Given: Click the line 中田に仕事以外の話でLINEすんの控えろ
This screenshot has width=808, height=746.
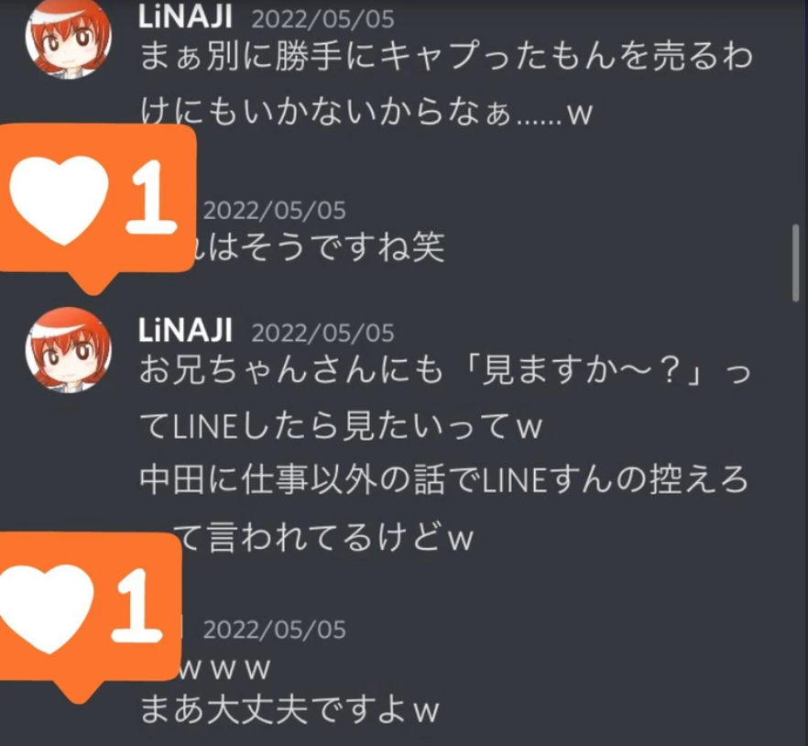Looking at the screenshot, I should [x=443, y=479].
